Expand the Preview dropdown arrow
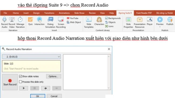 [160, 27]
